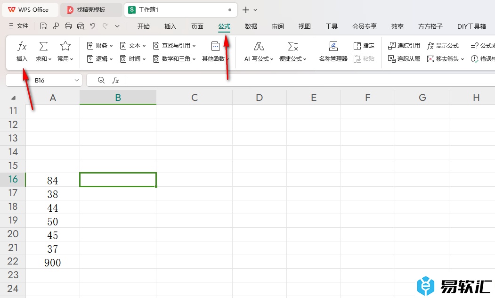Expand the 移去箭头 dropdown arrow
495x298 pixels.
click(463, 59)
